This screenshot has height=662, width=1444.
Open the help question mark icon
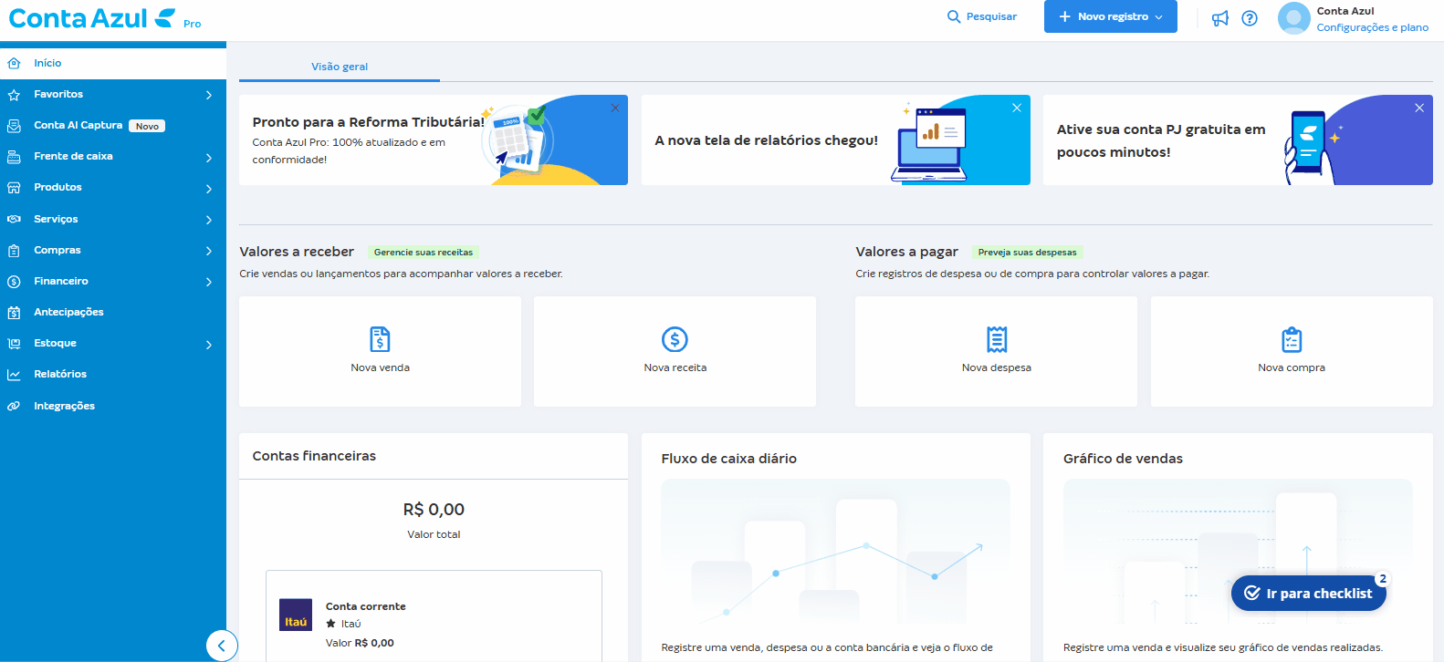1250,18
